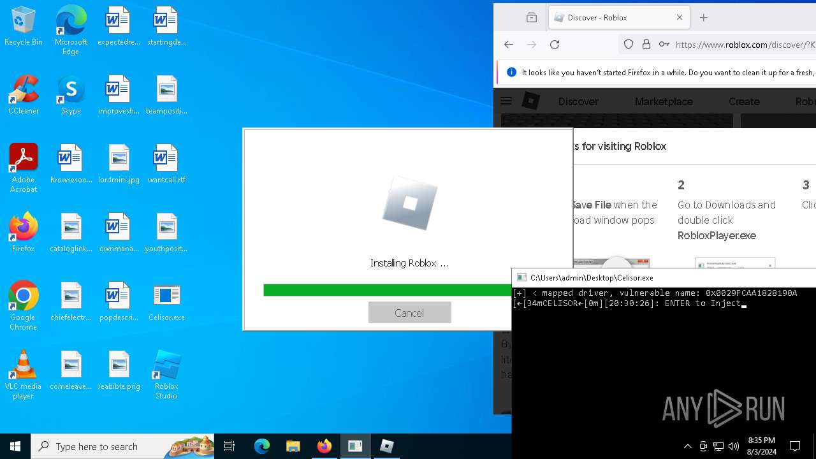Select wantcall.rtf document

166,164
